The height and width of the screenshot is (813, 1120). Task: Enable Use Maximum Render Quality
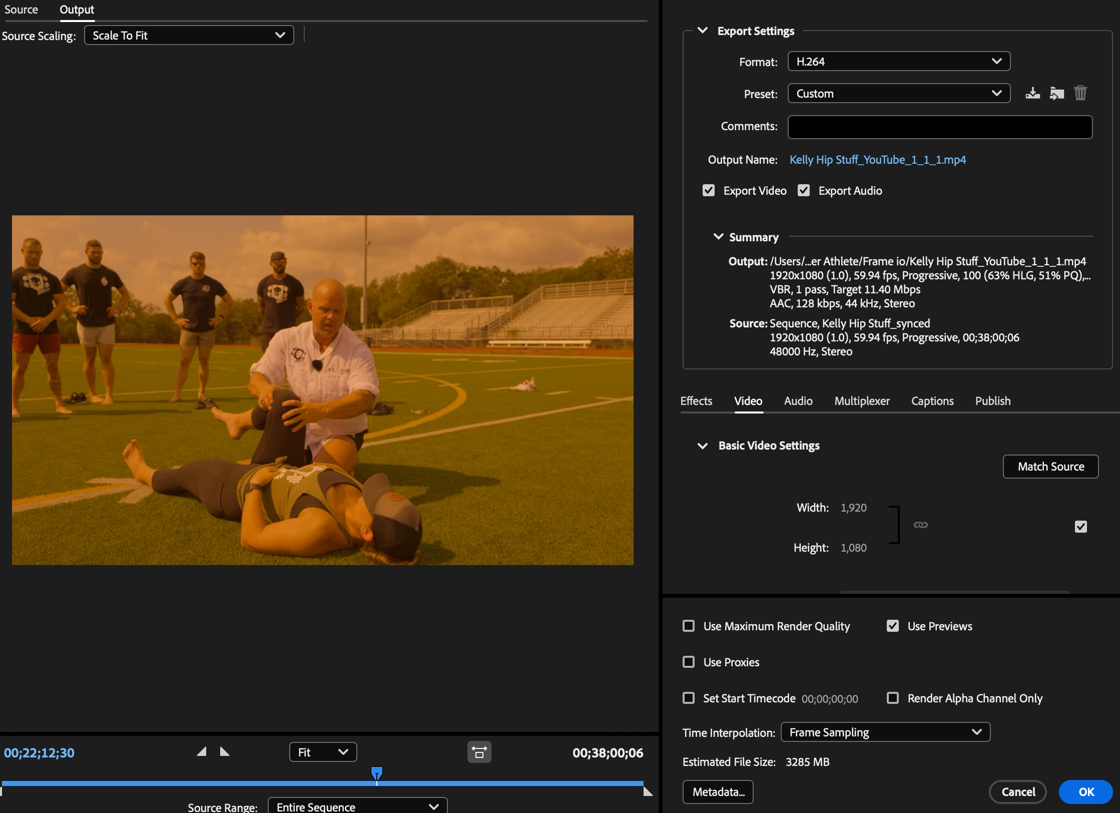tap(689, 626)
